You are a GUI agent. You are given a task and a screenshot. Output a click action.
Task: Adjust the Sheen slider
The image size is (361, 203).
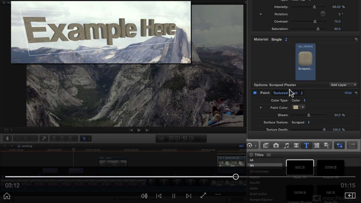click(x=309, y=115)
